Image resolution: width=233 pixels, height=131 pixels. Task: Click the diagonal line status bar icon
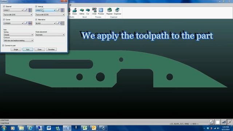pyautogui.click(x=230, y=122)
